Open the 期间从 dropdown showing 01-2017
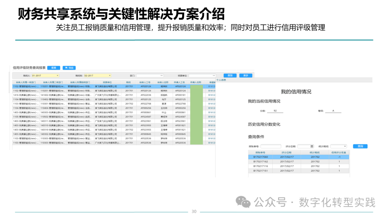The image size is (388, 218). pyautogui.click(x=46, y=76)
